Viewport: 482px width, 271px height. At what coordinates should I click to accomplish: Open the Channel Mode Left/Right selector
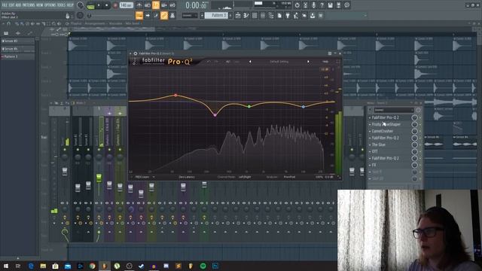245,177
